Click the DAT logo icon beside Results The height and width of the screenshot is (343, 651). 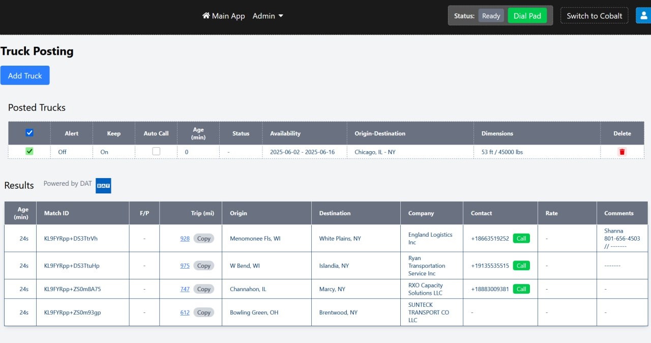coord(103,185)
